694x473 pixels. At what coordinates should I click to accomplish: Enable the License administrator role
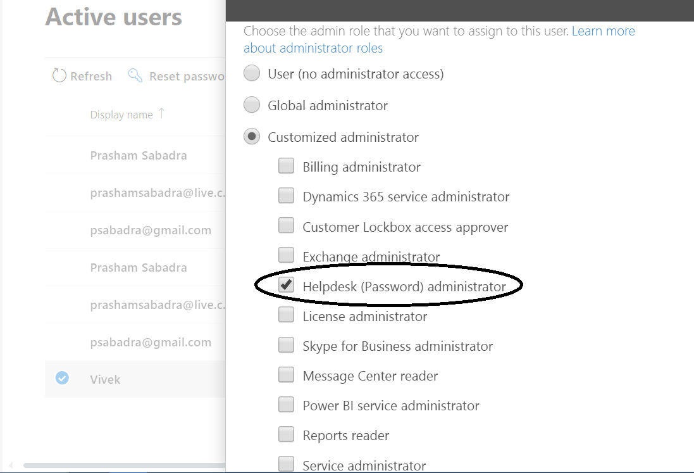pos(286,315)
